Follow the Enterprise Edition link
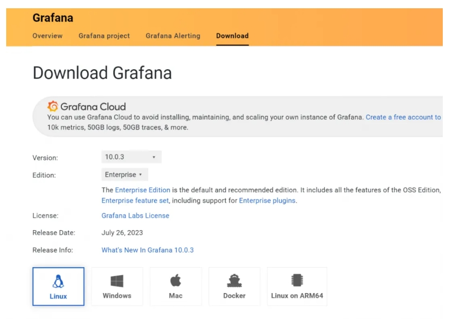Screen dimensions: 450x324 click(142, 190)
